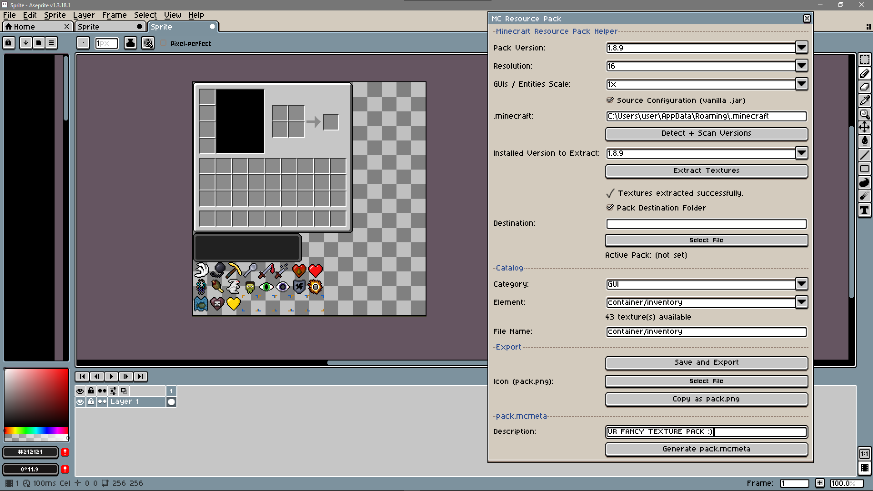Open the Select menu
The image size is (873, 491).
145,15
